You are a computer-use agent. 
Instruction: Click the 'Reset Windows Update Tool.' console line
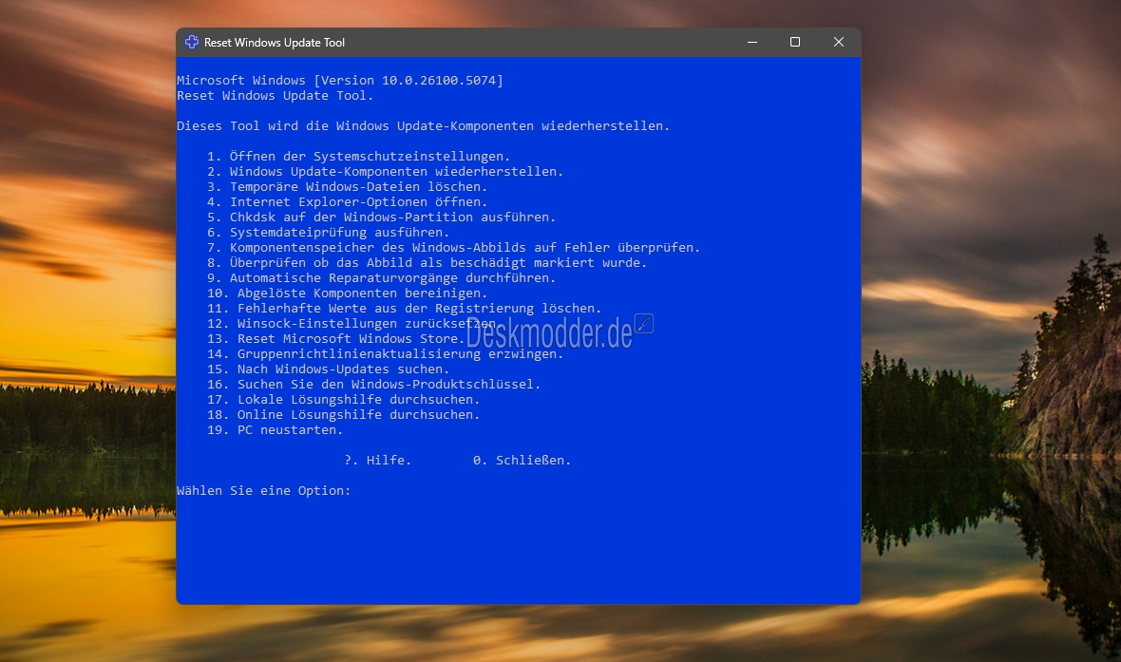pyautogui.click(x=275, y=96)
